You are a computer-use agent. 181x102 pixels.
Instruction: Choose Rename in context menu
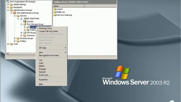point(51,69)
